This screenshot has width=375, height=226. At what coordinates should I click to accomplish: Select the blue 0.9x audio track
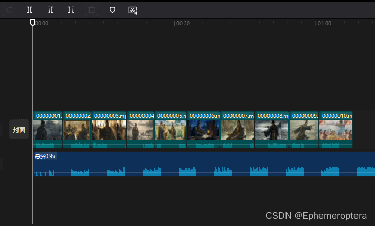[x=204, y=164]
